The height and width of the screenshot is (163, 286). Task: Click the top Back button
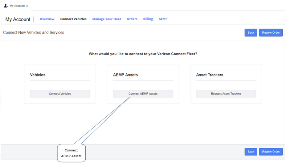click(251, 33)
